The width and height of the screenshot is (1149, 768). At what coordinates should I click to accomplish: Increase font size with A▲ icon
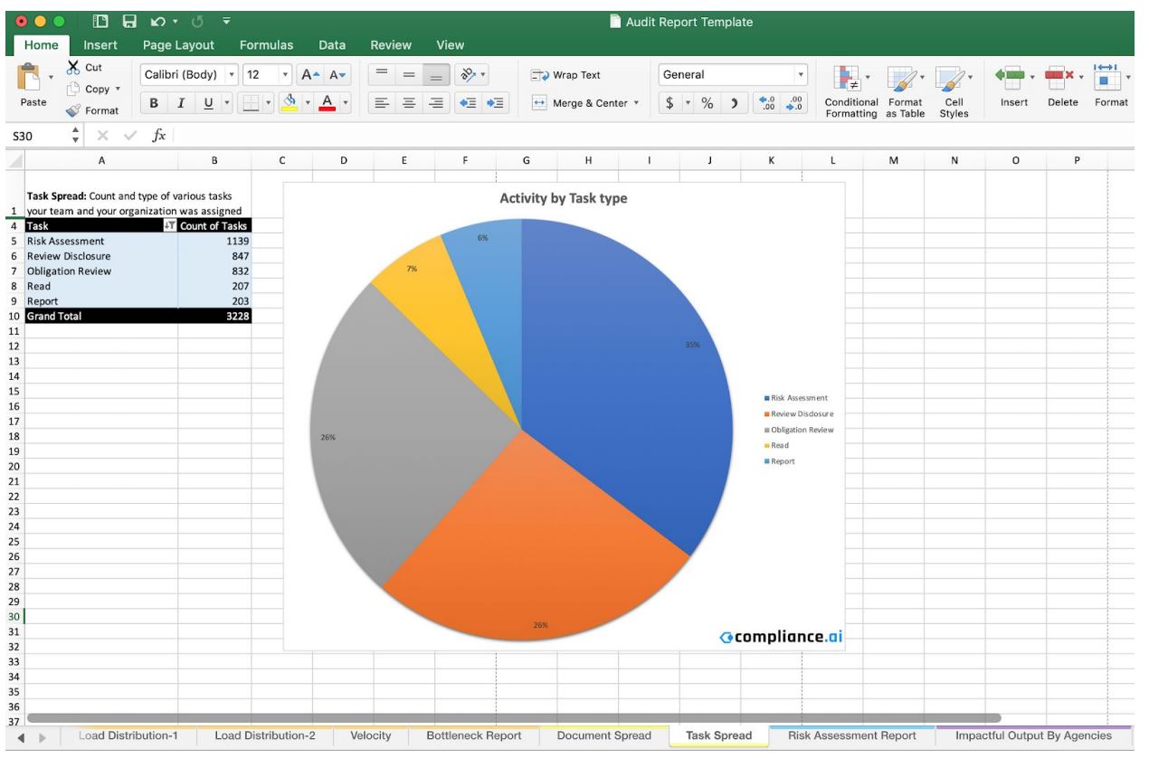pos(309,75)
